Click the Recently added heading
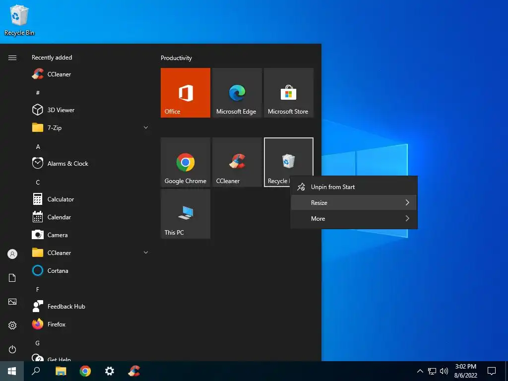This screenshot has width=508, height=381. (52, 58)
